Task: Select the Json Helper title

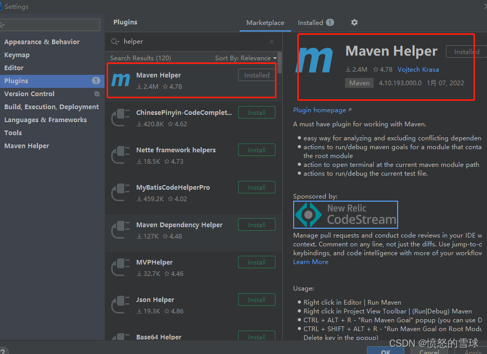Action: pos(155,299)
